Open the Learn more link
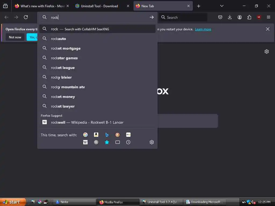 203,29
